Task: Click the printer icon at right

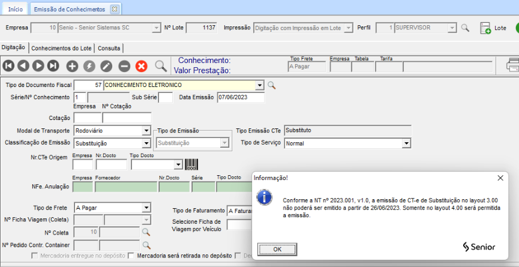Action: (x=513, y=64)
